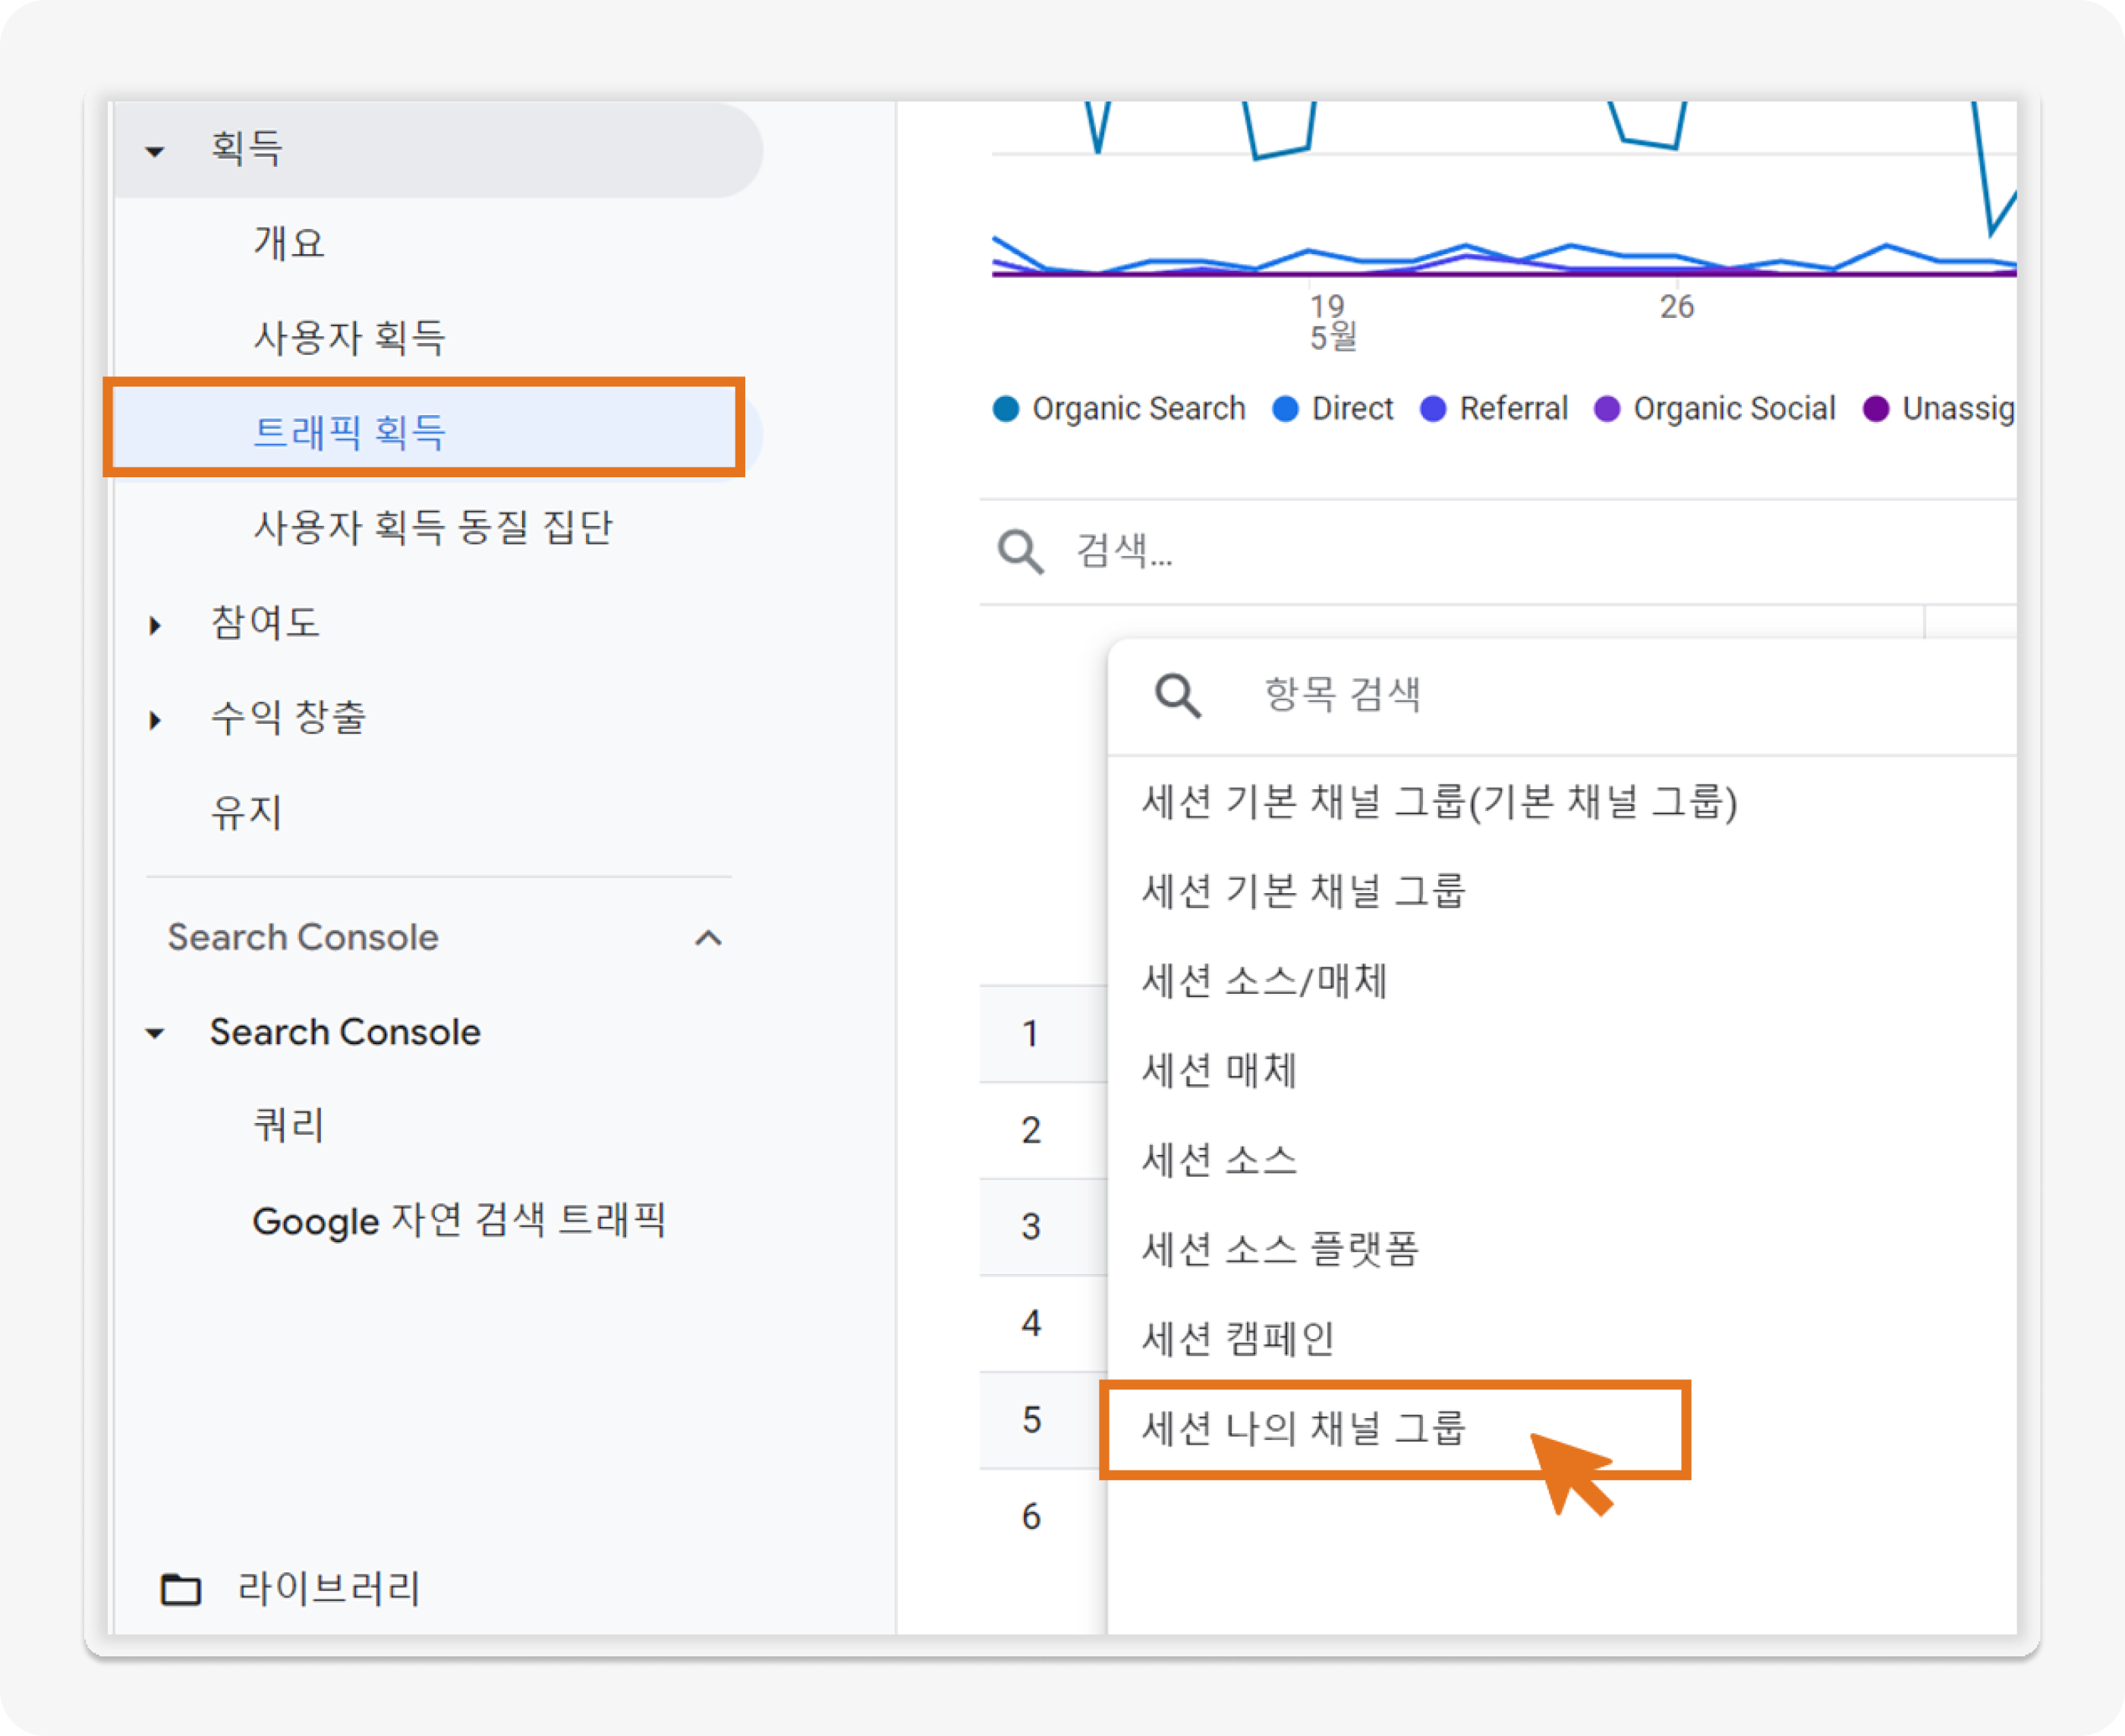This screenshot has height=1736, width=2125.
Task: Open the 개요 report
Action: pos(289,243)
